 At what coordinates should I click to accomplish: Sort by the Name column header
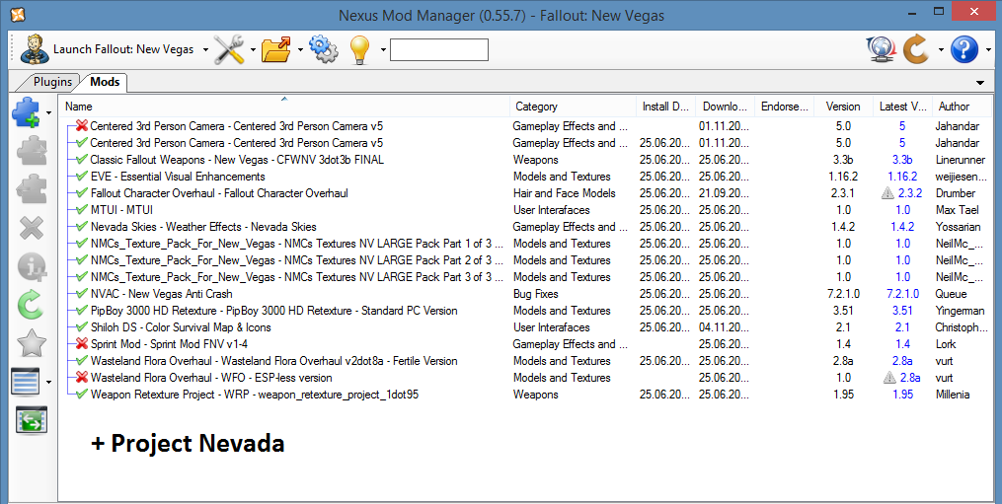(283, 107)
